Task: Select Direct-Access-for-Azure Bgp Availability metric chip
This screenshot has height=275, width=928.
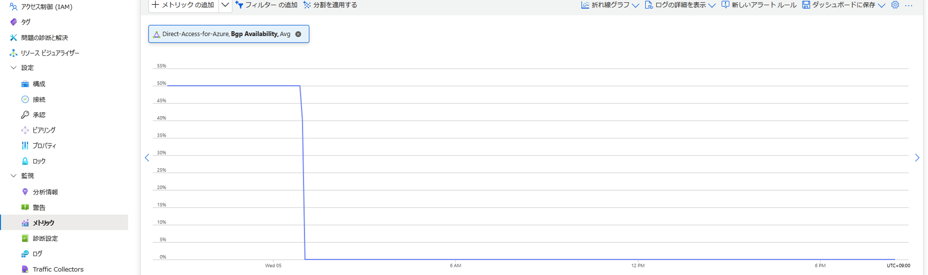Action: pos(229,34)
